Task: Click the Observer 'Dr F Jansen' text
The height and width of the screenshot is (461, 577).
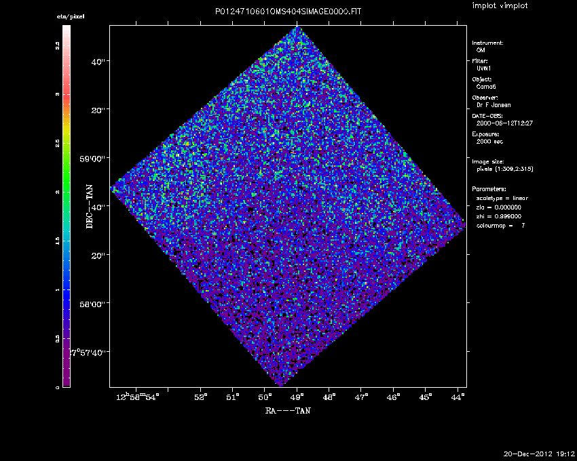Action: [493, 105]
